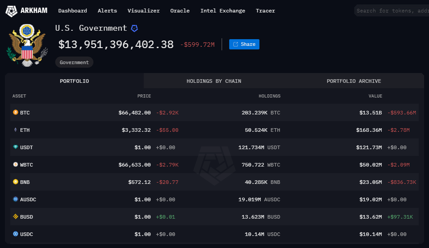429x248 pixels.
Task: Click the USDC coin icon
Action: pos(16,234)
